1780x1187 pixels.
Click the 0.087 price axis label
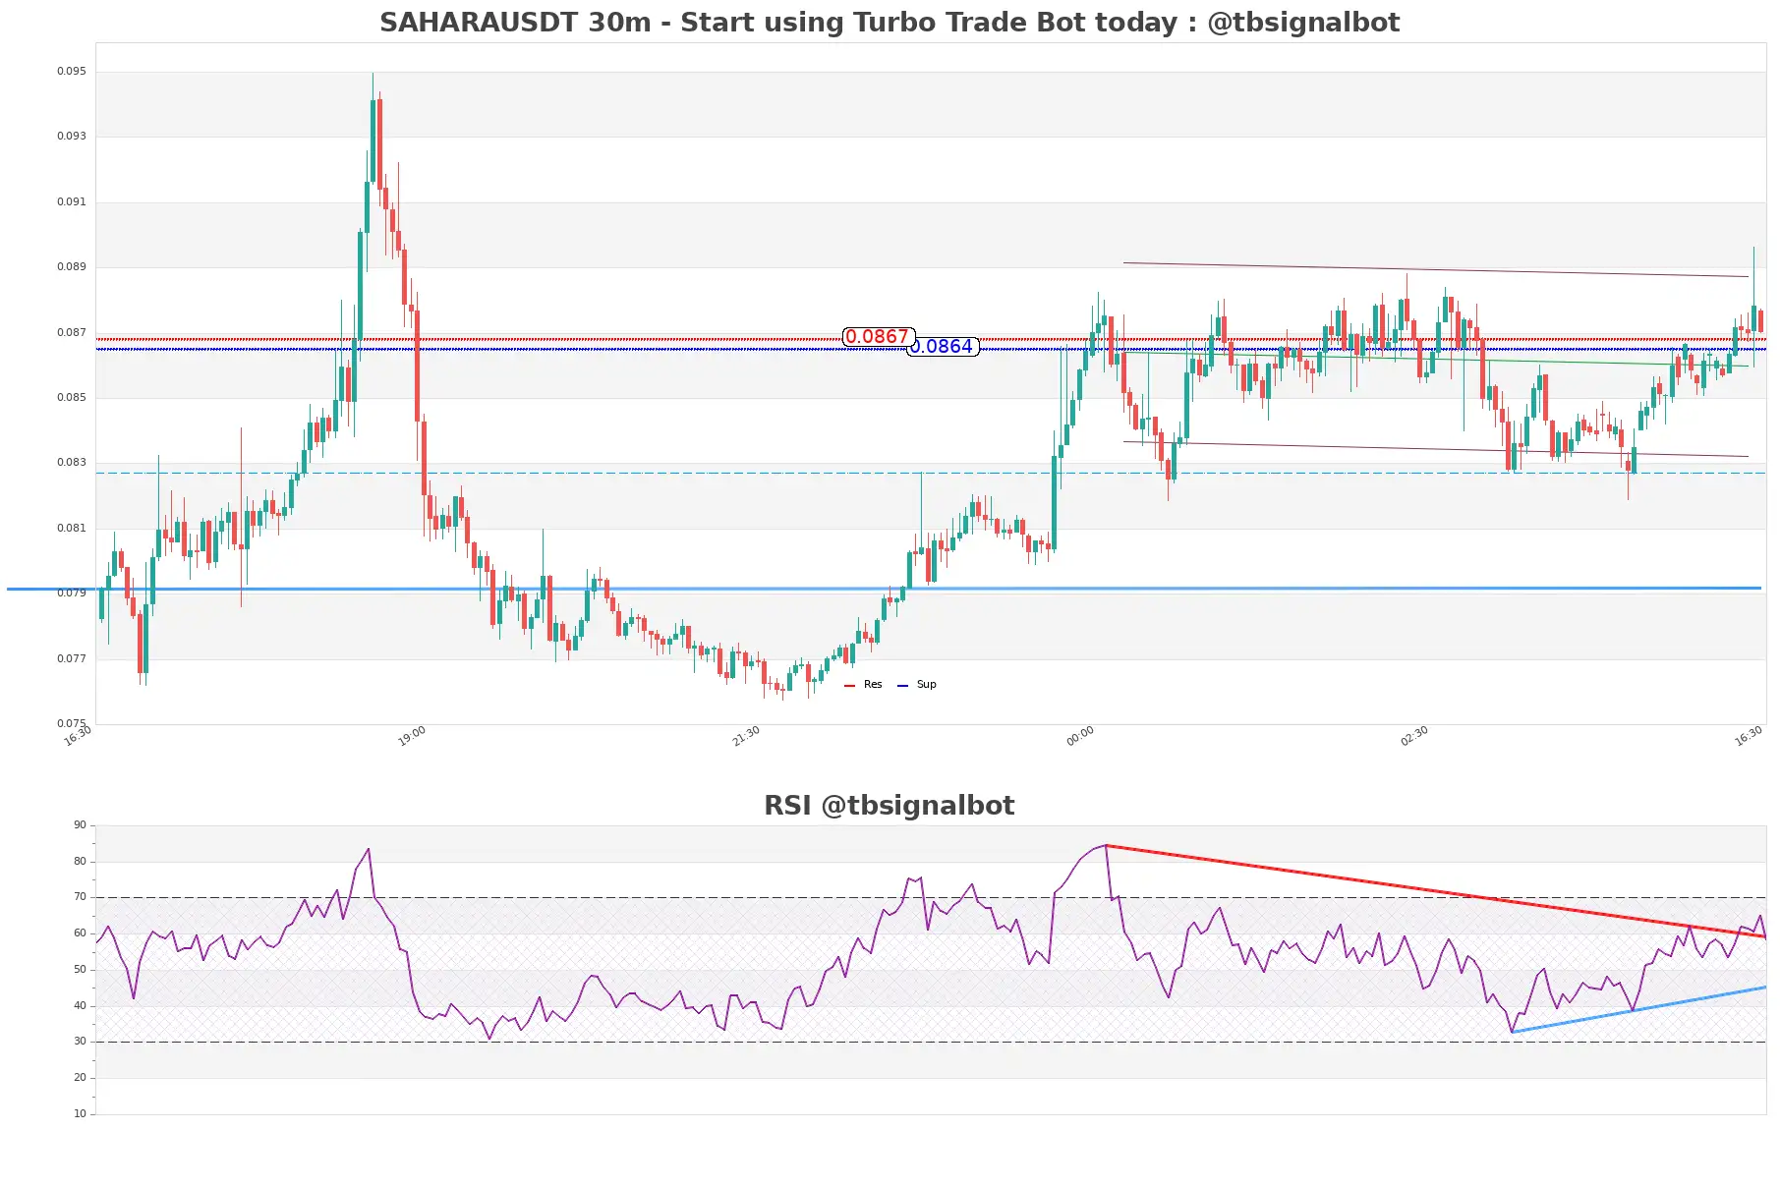(72, 332)
